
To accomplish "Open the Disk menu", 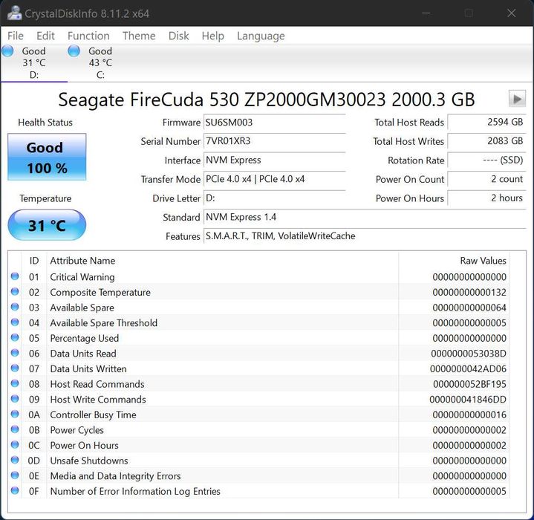I will tap(178, 36).
